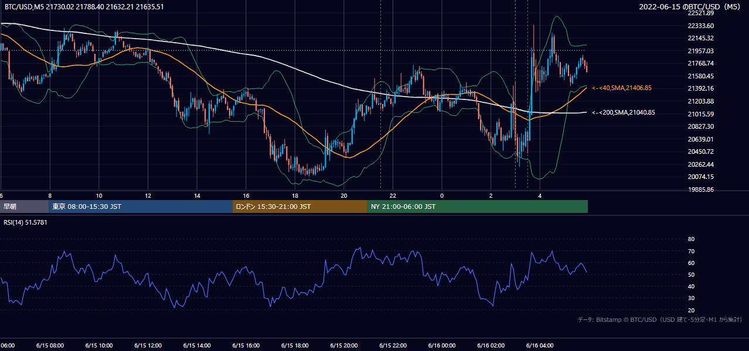Select the 22145.32 price axis label

tap(701, 38)
